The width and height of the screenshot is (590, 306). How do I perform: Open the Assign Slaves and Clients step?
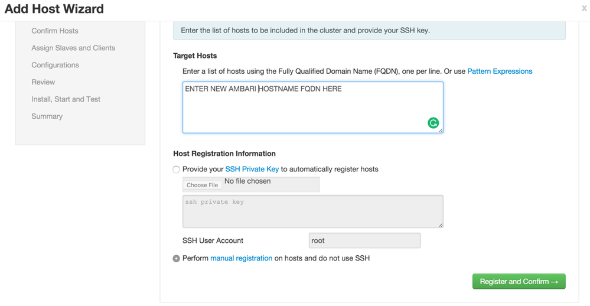point(73,48)
